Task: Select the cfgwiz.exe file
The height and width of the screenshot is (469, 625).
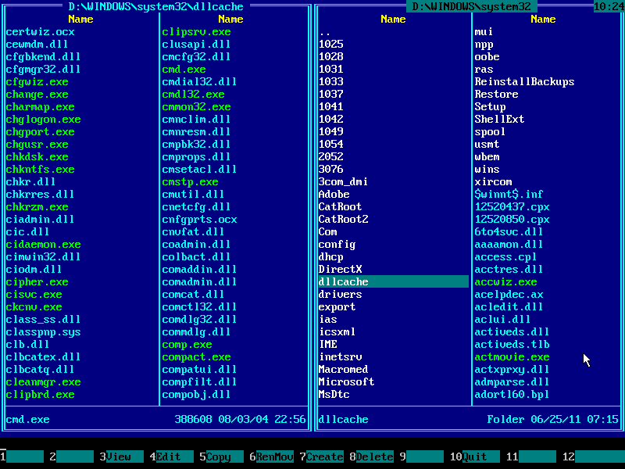Action: (37, 82)
